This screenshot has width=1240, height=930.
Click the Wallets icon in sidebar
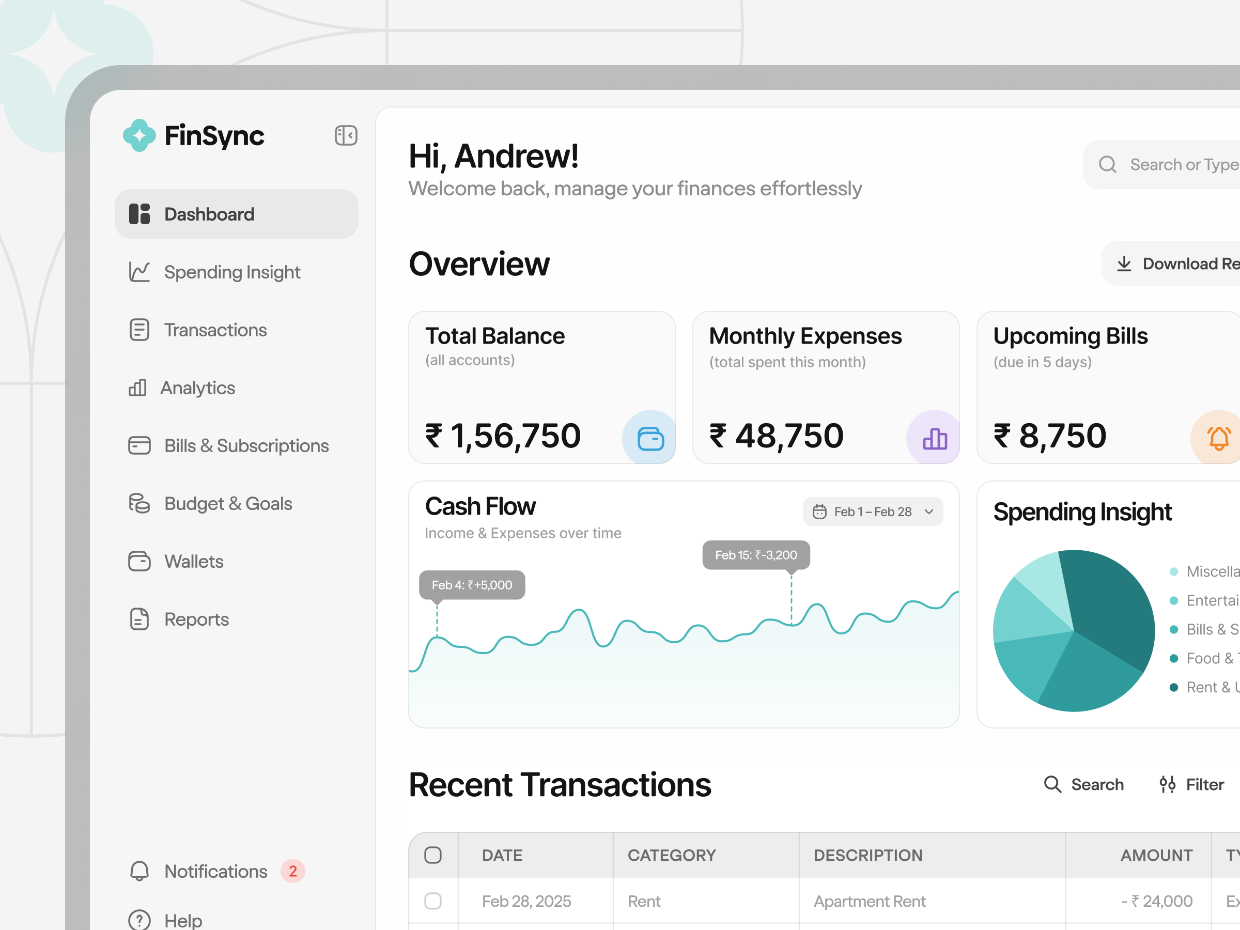139,561
